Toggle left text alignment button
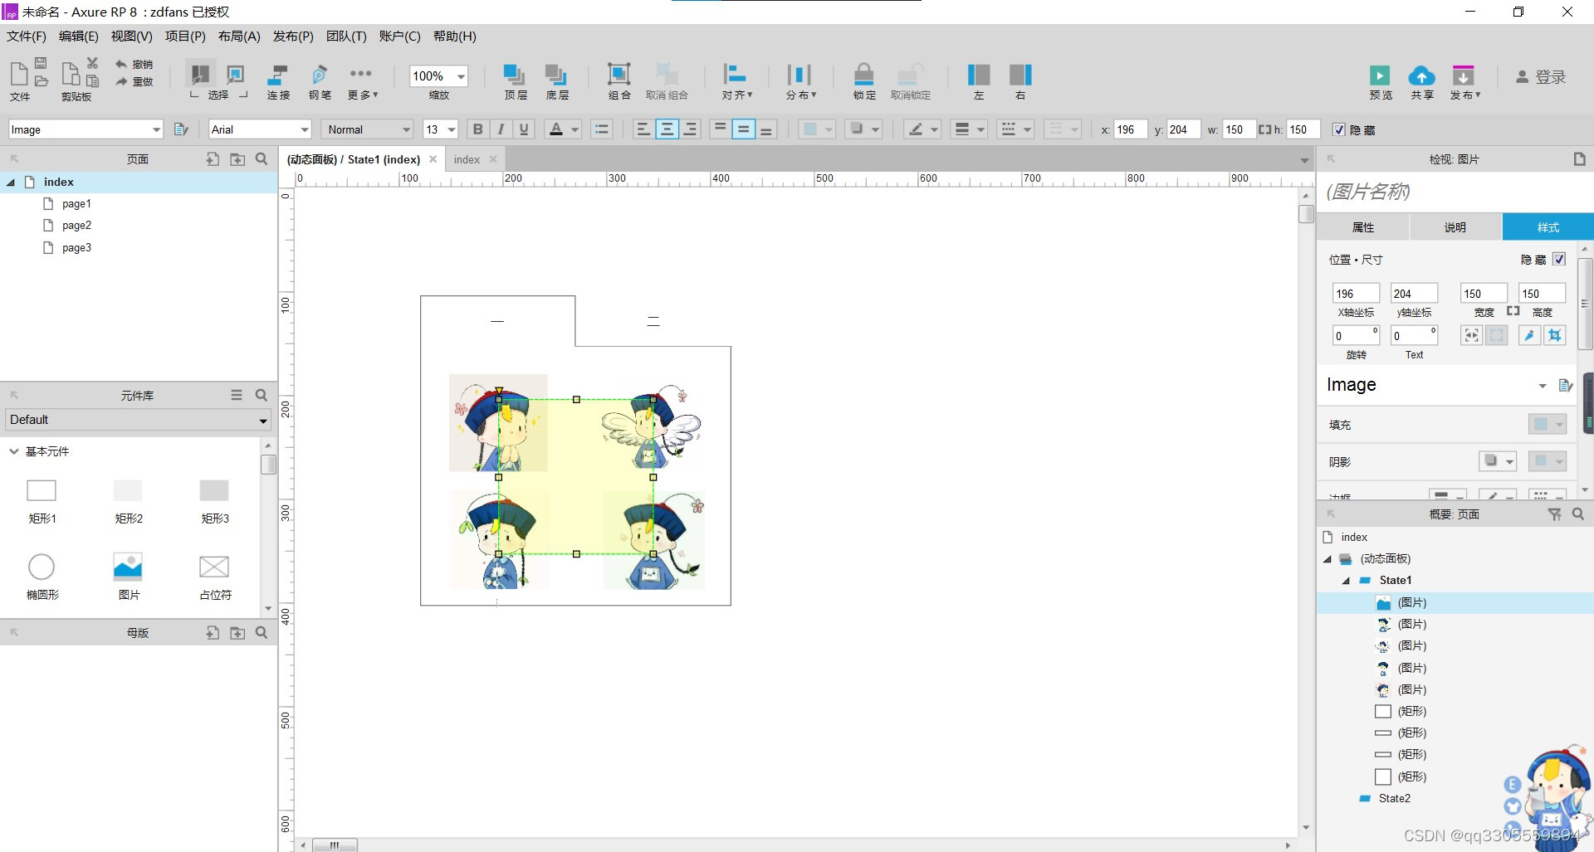 [x=643, y=129]
